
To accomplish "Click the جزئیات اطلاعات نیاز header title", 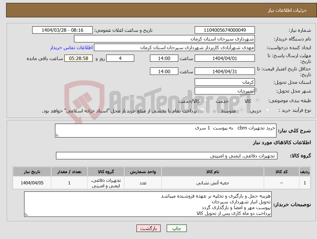I will [x=287, y=10].
